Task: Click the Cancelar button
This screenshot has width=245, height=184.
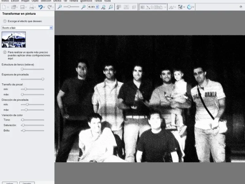Action: pyautogui.click(x=27, y=183)
